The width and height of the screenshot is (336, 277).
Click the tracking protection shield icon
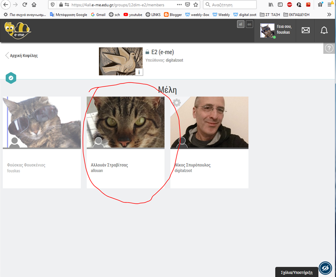53,5
